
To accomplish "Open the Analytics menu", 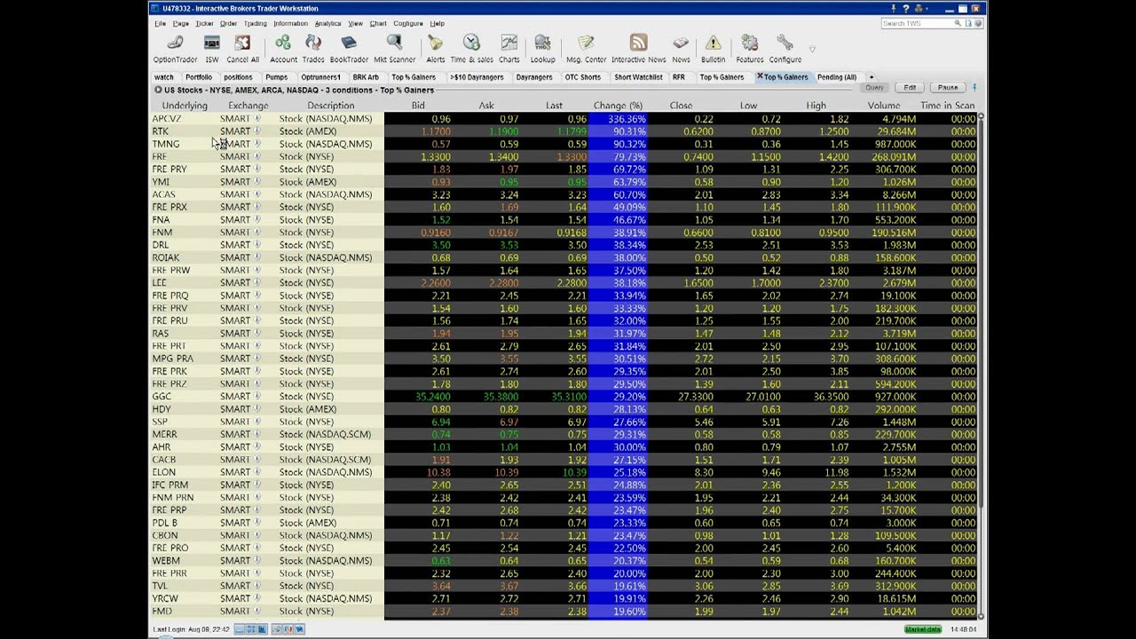I will tap(327, 23).
